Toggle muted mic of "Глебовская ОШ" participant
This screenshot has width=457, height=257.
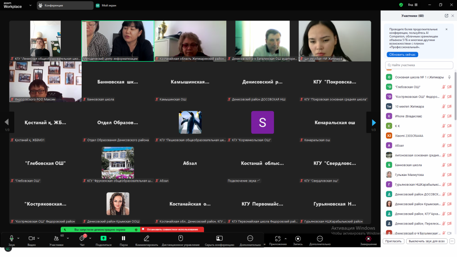pos(443,87)
